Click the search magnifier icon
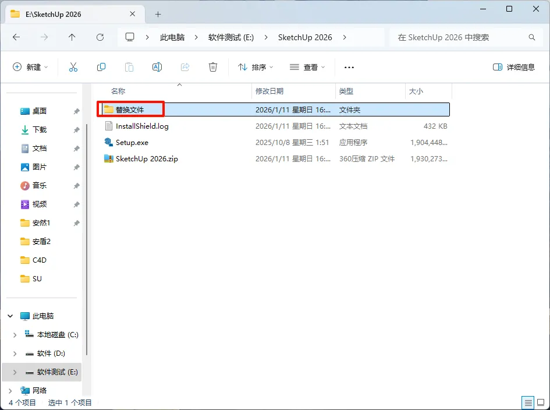The width and height of the screenshot is (550, 410). click(x=532, y=37)
